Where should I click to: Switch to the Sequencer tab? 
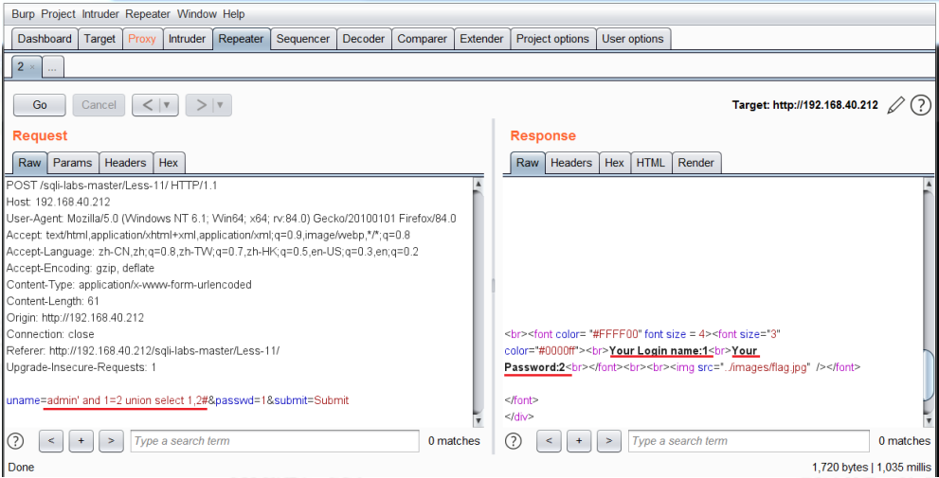pos(303,39)
